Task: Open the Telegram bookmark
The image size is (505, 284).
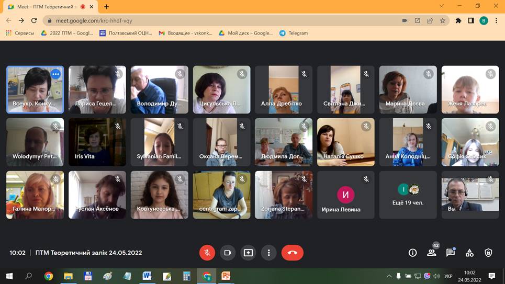Action: point(293,33)
